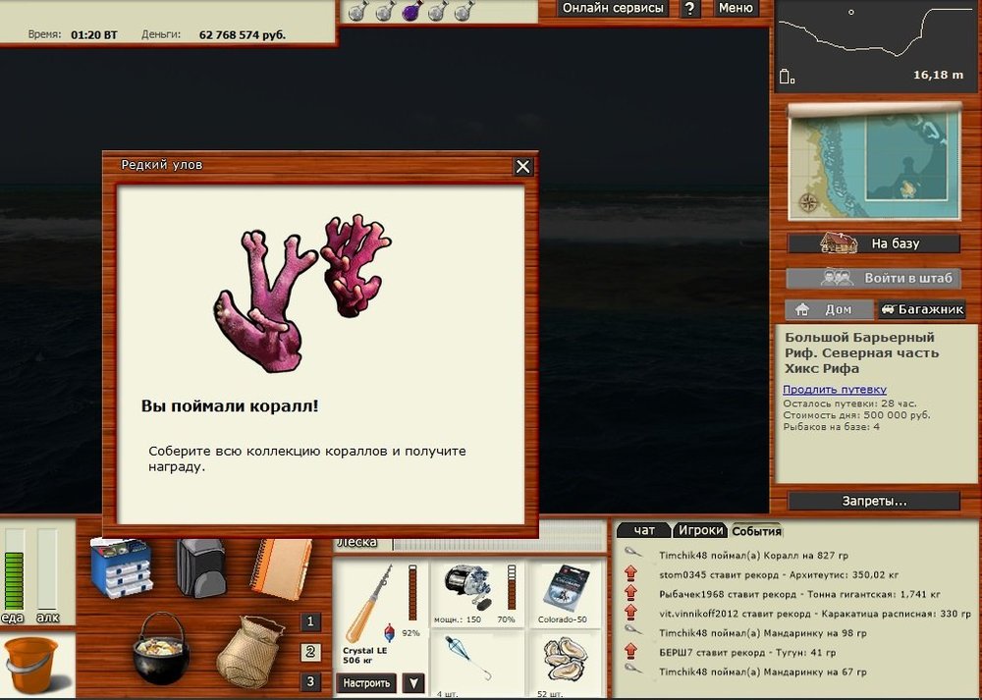Expand the dropdown arrow beside Настроить

pos(414,683)
